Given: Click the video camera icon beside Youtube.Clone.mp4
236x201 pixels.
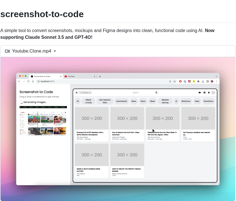Looking at the screenshot, I should click(7, 51).
